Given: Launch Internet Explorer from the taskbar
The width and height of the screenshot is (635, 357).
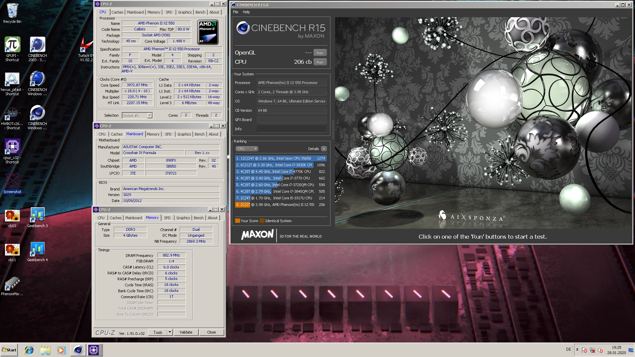Looking at the screenshot, I should [x=29, y=350].
